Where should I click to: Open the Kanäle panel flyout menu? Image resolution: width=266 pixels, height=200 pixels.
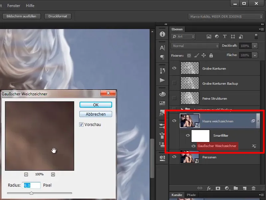[x=261, y=195]
